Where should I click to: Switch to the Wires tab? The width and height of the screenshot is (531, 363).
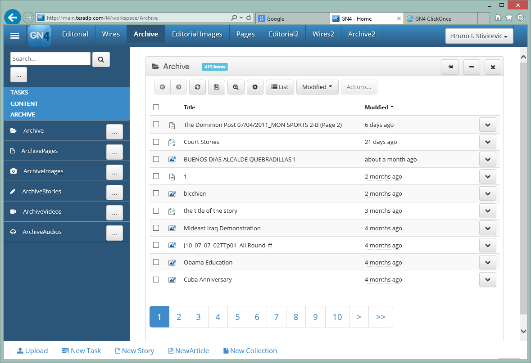pyautogui.click(x=111, y=34)
